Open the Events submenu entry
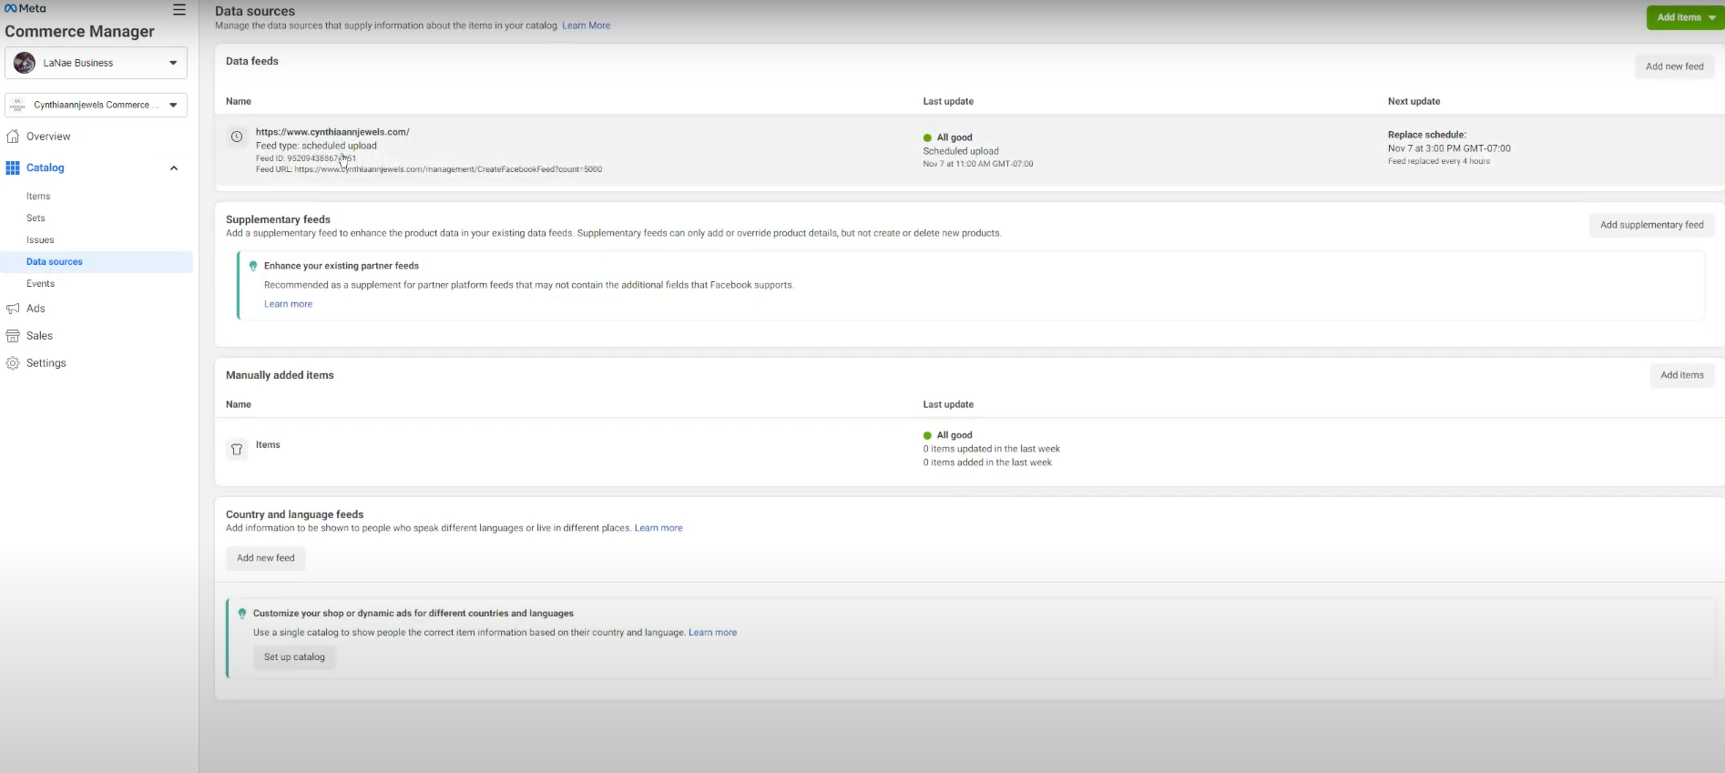Screen dimensions: 1725x773 [41, 284]
